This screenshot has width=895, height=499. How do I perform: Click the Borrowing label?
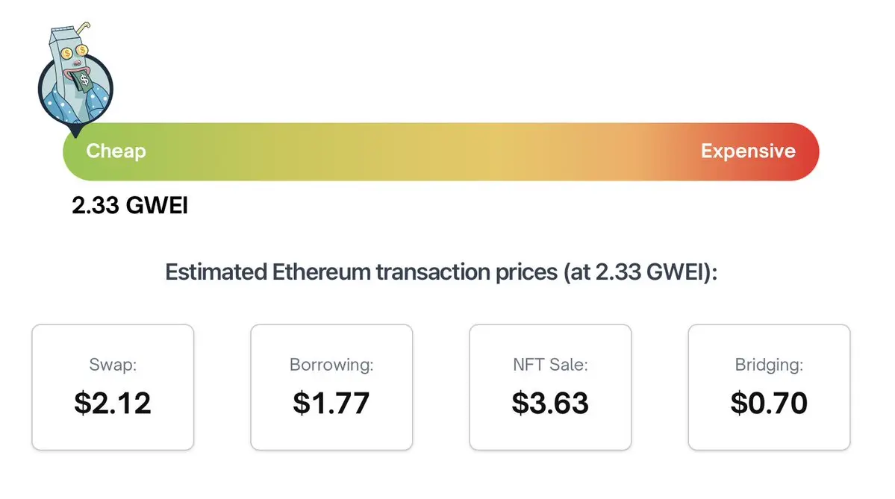coord(331,365)
